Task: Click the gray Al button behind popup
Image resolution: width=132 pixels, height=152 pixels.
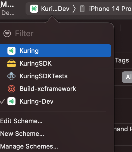Action: coord(127,77)
